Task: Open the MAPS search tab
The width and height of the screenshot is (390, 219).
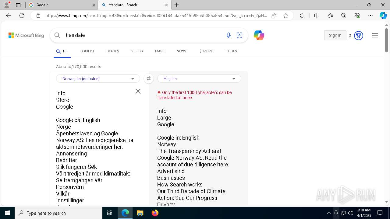Action: [160, 51]
